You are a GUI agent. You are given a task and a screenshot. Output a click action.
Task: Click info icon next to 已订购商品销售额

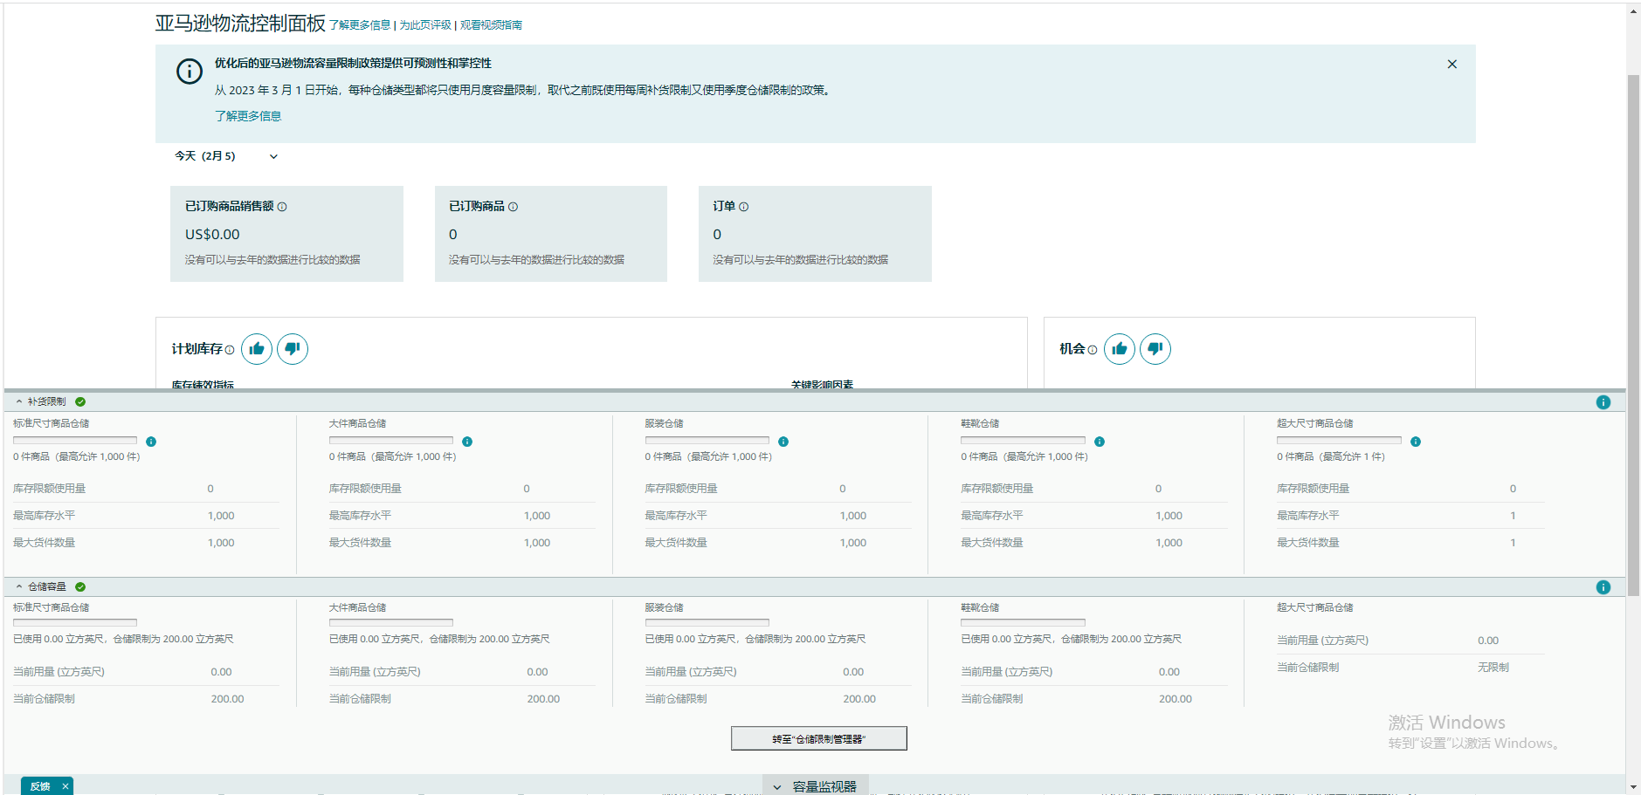(x=282, y=207)
